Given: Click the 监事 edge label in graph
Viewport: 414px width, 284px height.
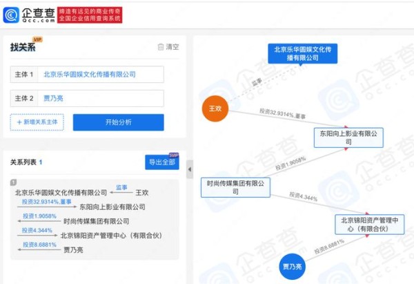Looking at the screenshot, I should pyautogui.click(x=257, y=82).
